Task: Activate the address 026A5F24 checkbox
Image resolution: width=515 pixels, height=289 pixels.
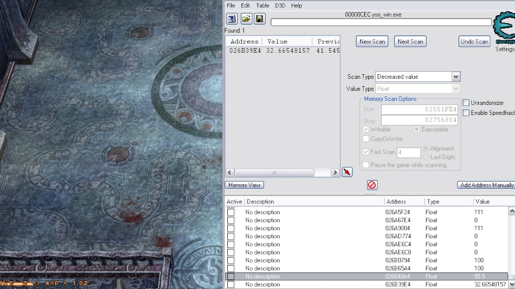Action: pos(231,212)
